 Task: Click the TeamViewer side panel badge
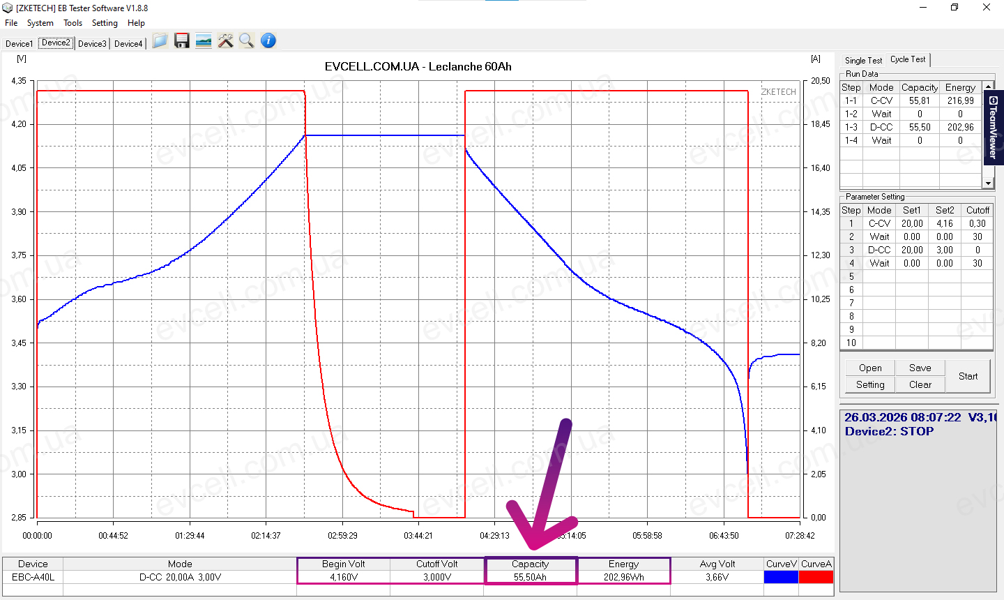993,127
